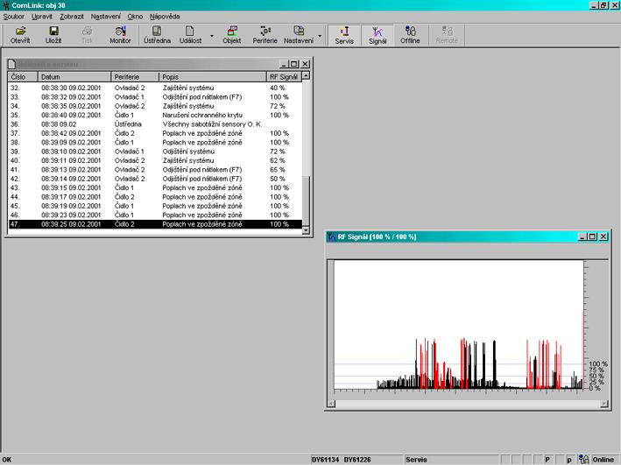Sort by the RF Signál column header
Screen dimensions: 621x465
coord(284,77)
